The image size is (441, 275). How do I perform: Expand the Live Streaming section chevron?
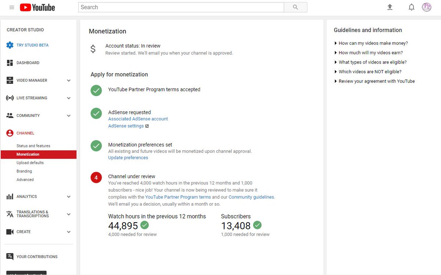coord(69,98)
